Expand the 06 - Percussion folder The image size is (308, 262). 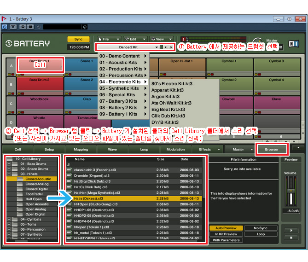[9, 229]
